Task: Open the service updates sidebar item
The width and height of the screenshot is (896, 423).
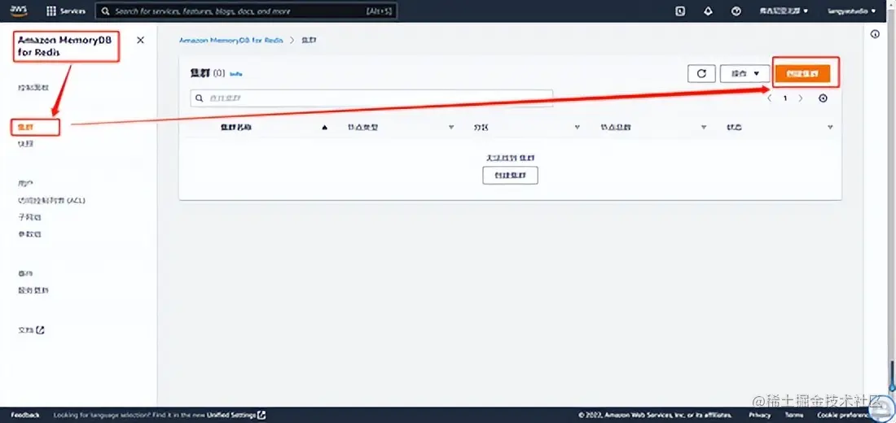Action: pos(33,290)
